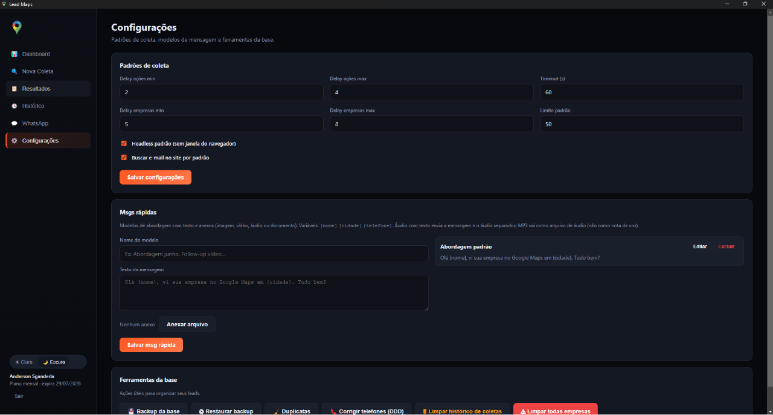Screen dimensions: 773x415
Task: Toggle Buscar e-mail no site checkbox
Action: (124, 158)
